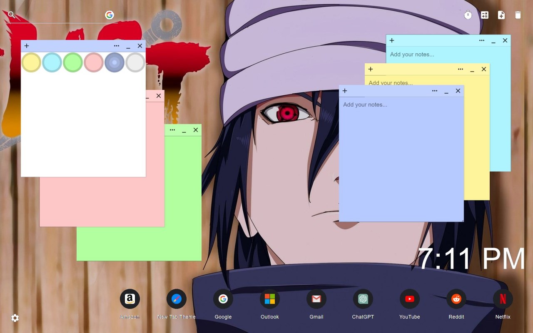The image size is (533, 333).
Task: Open the Gmail shortcut
Action: 316,299
